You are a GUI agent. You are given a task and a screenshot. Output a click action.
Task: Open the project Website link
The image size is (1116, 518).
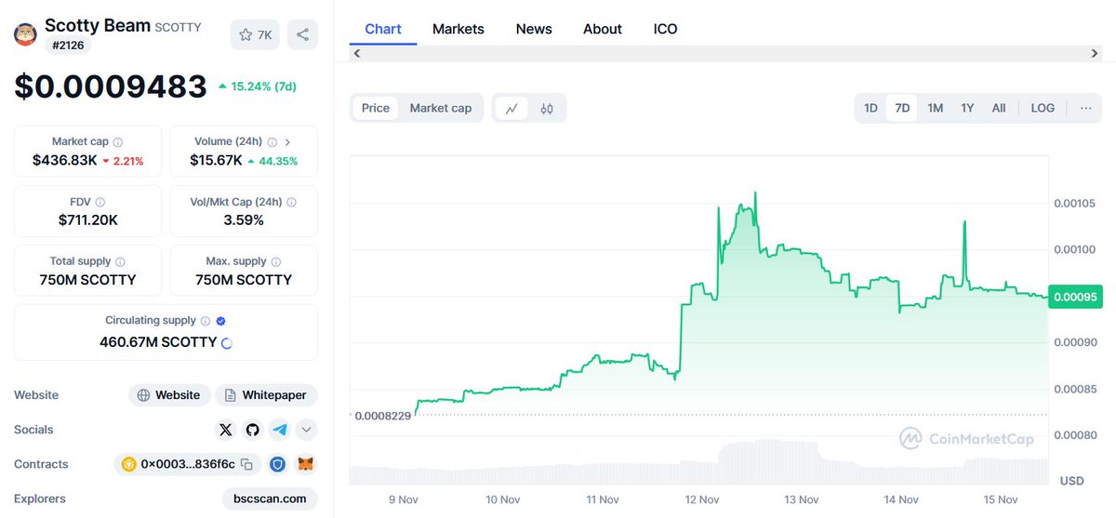tap(168, 395)
